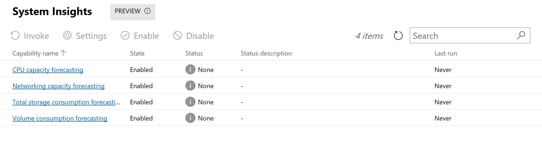Open Total storage consumption forecasting link

tap(66, 102)
